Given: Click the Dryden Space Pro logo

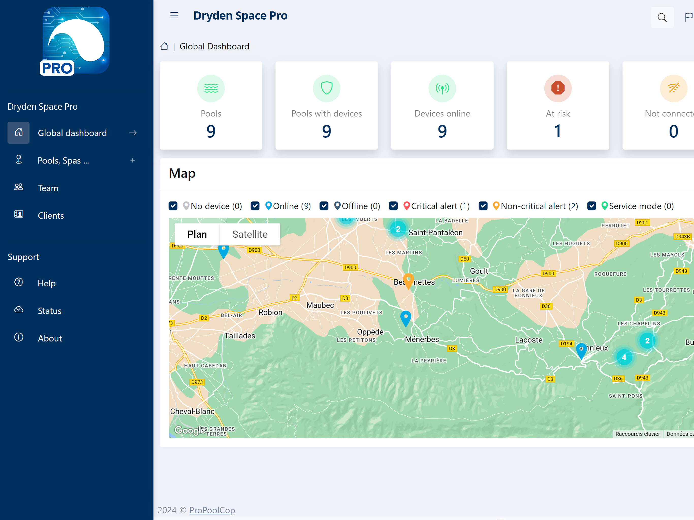Looking at the screenshot, I should point(75,41).
